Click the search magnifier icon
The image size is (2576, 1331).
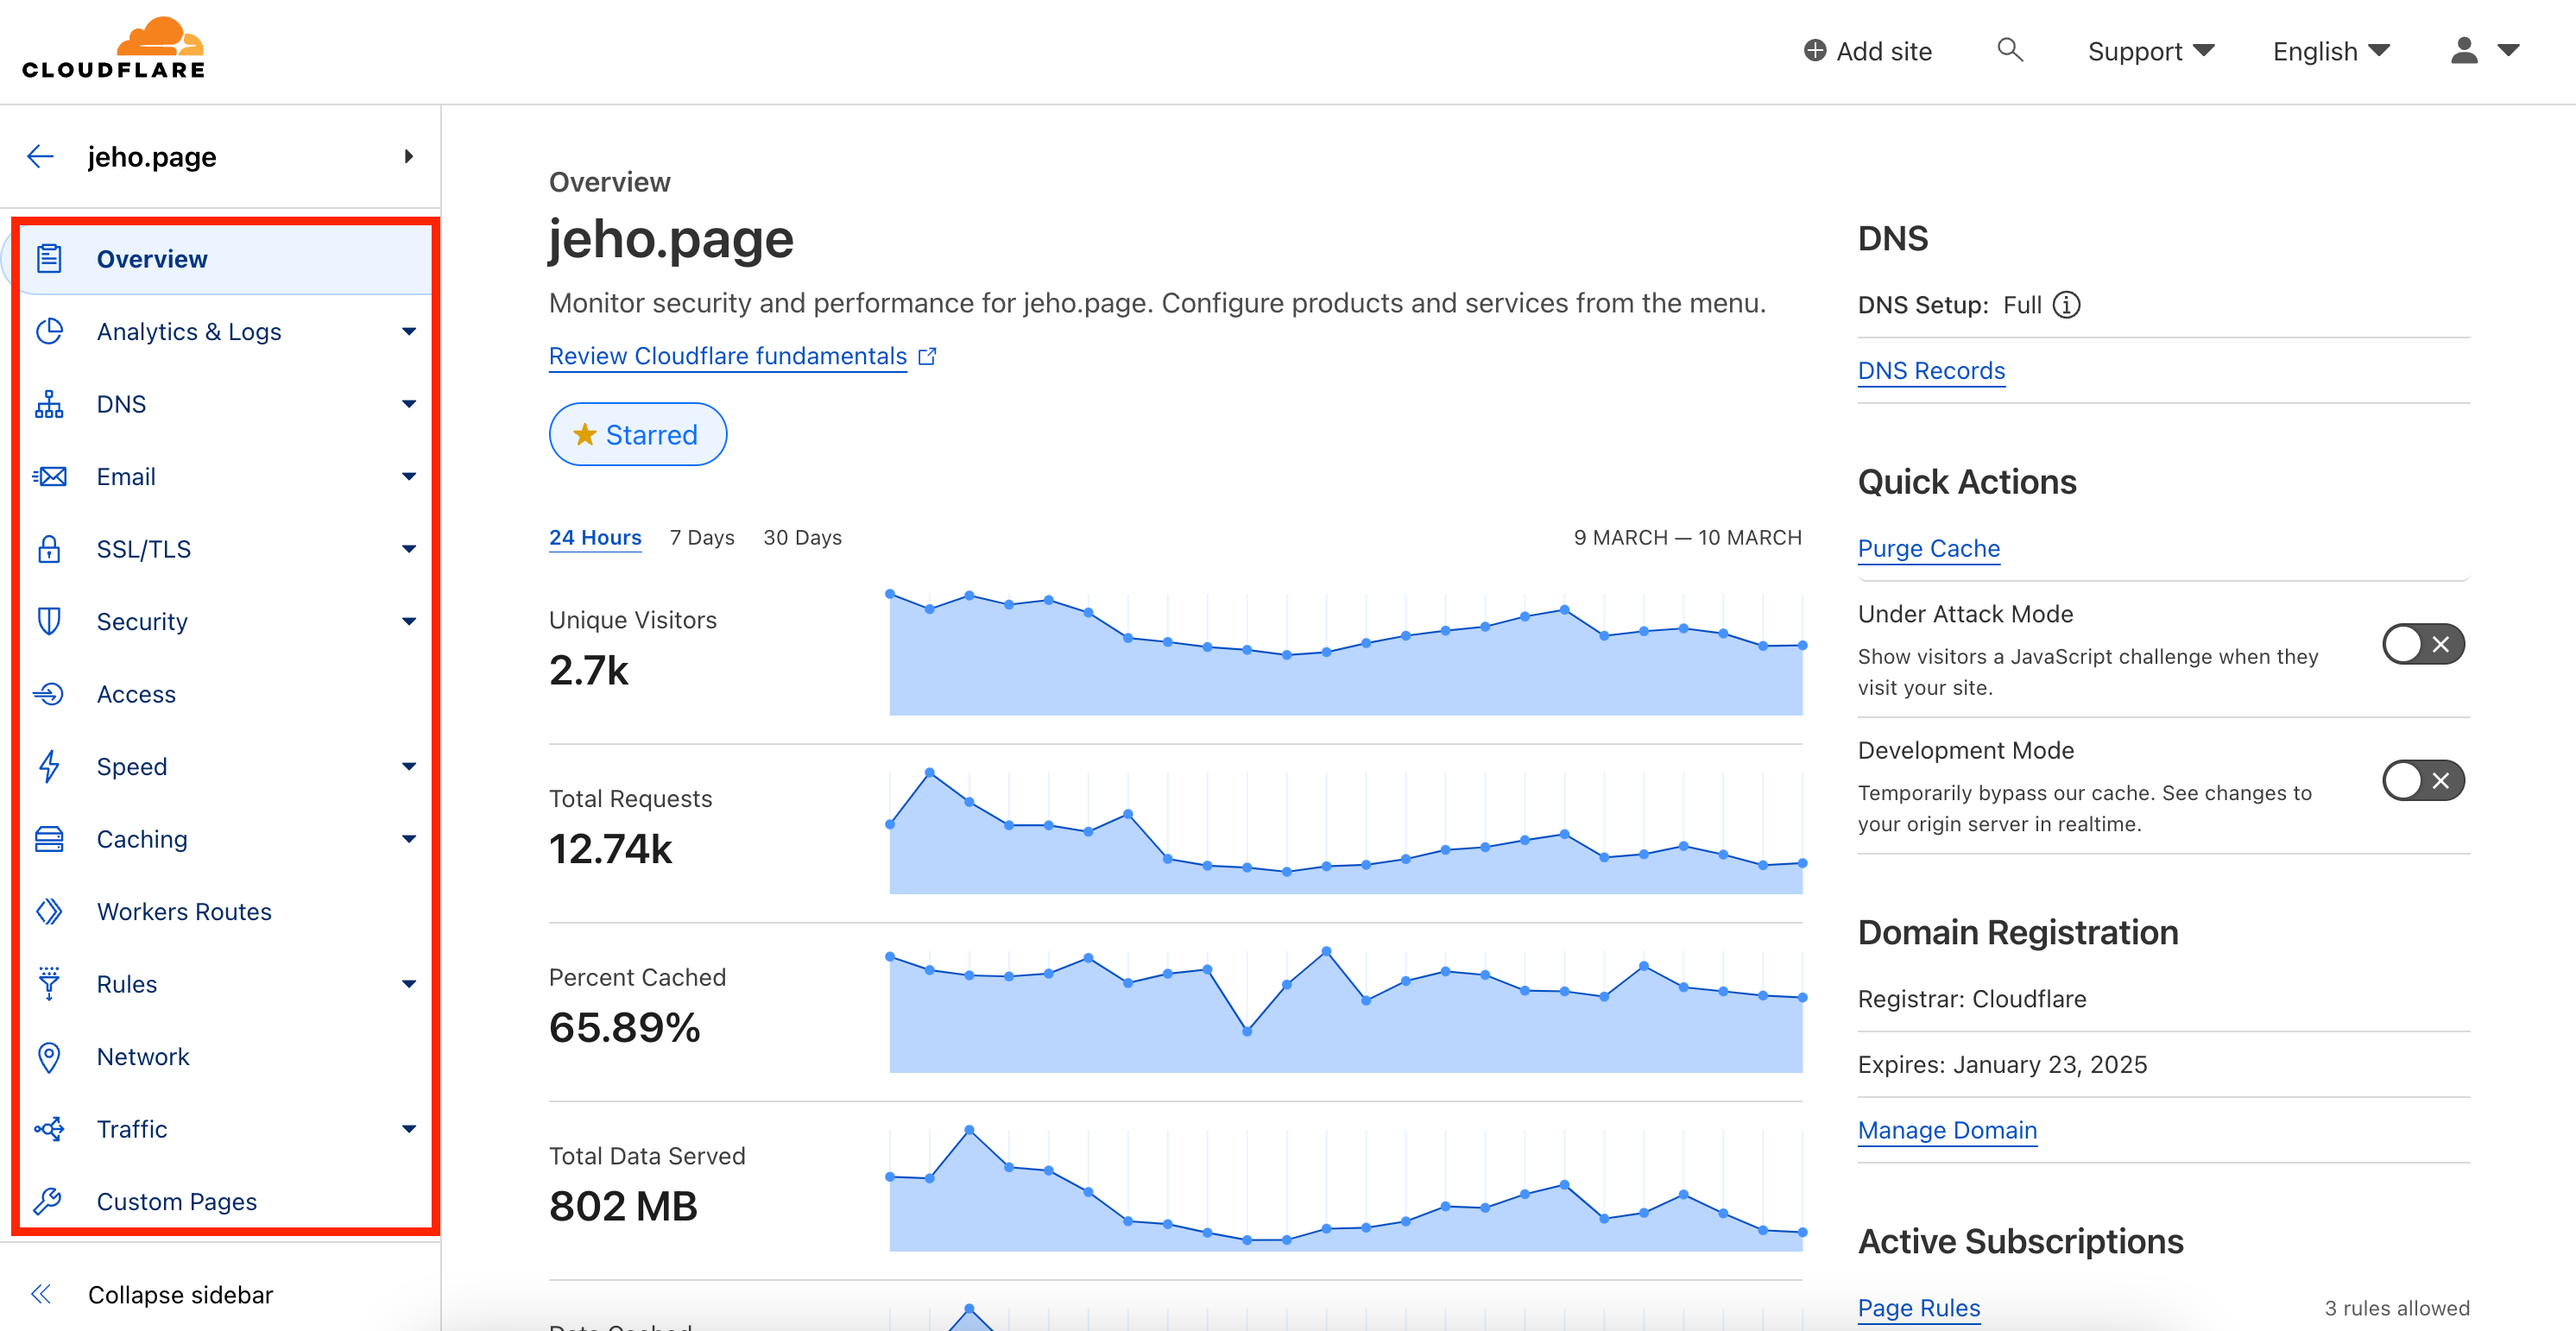coord(2010,50)
